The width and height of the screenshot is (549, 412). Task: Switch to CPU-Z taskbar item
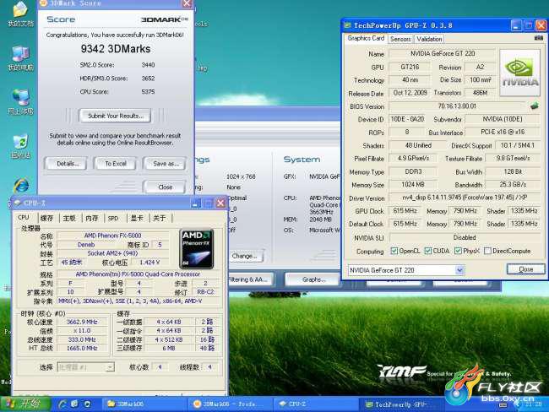[315, 404]
